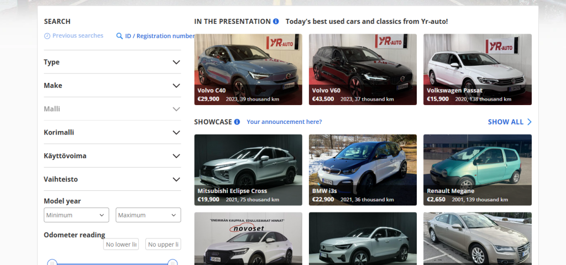The image size is (566, 265).
Task: Click the €15,900 price text
Action: click(x=438, y=98)
